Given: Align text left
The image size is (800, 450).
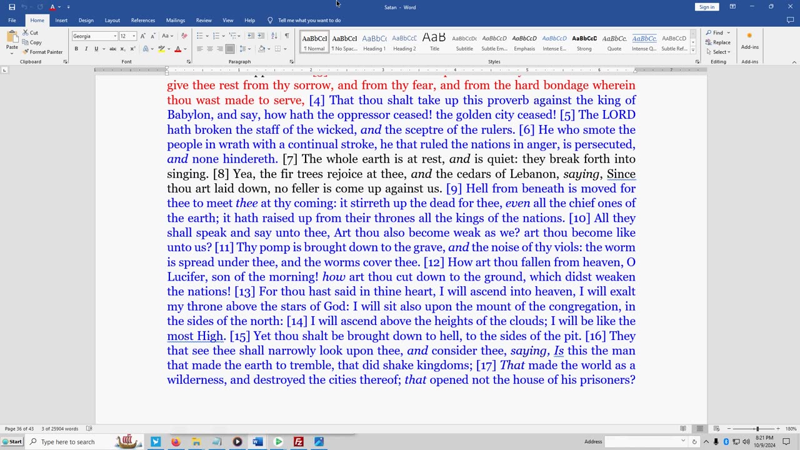Looking at the screenshot, I should click(200, 49).
